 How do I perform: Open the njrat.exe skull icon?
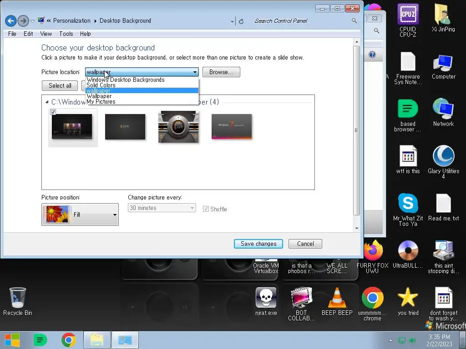coord(266,301)
